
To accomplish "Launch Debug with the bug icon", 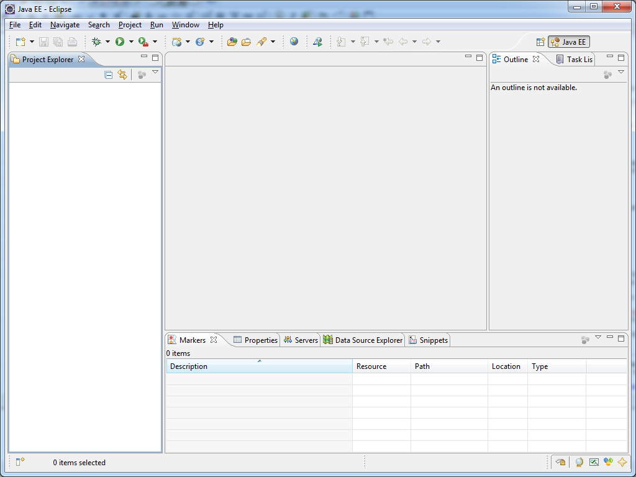I will 96,42.
